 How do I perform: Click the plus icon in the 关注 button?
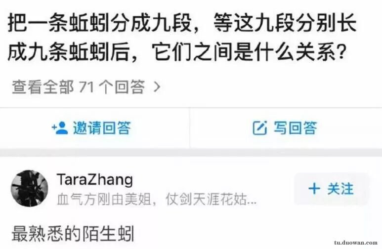[x=314, y=189]
